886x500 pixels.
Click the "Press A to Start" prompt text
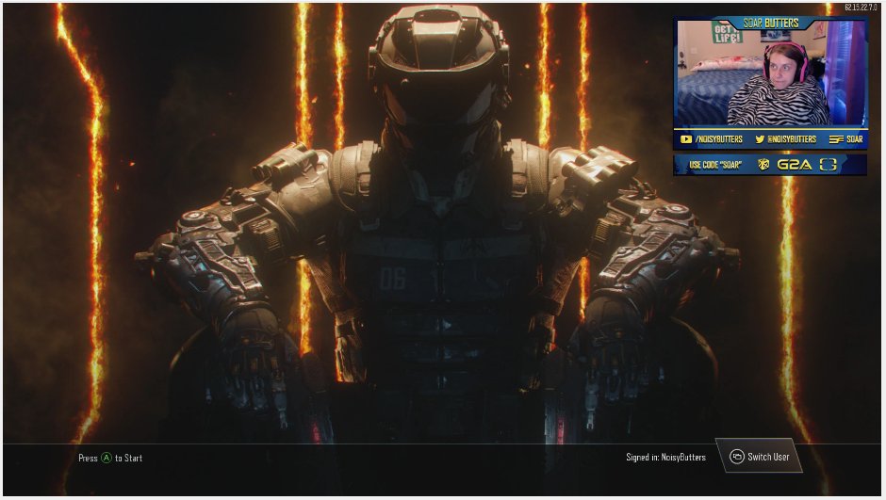110,458
